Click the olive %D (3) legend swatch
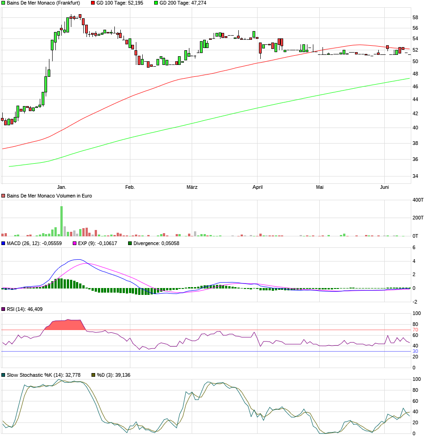This screenshot has height=438, width=430. [93, 375]
